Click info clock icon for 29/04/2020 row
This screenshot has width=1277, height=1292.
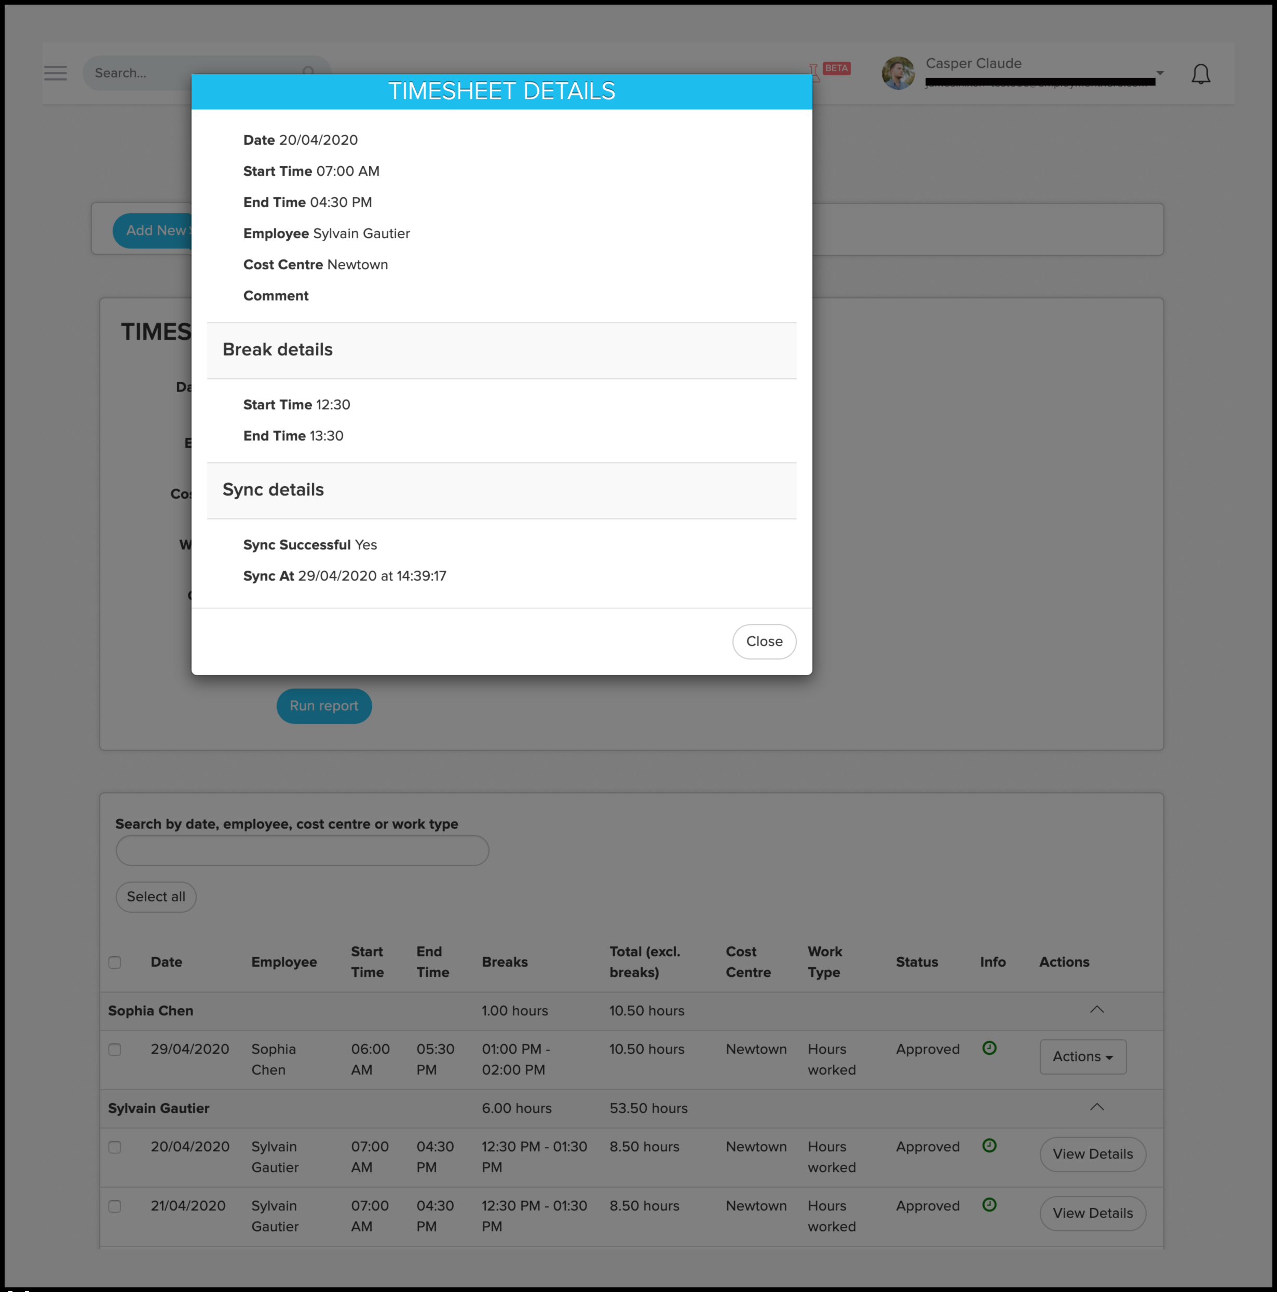pyautogui.click(x=989, y=1048)
